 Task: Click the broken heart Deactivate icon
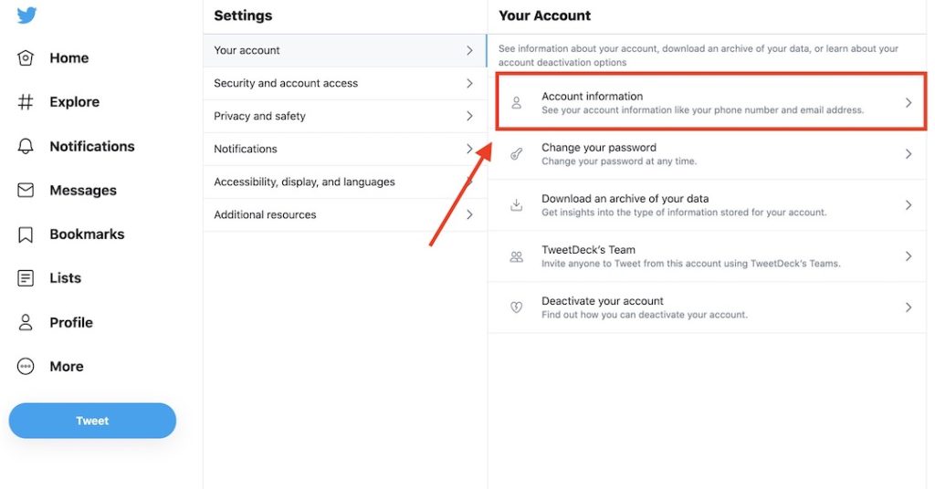(517, 307)
